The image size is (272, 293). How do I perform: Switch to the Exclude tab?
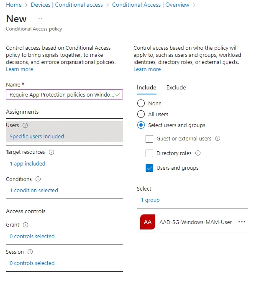pyautogui.click(x=176, y=87)
